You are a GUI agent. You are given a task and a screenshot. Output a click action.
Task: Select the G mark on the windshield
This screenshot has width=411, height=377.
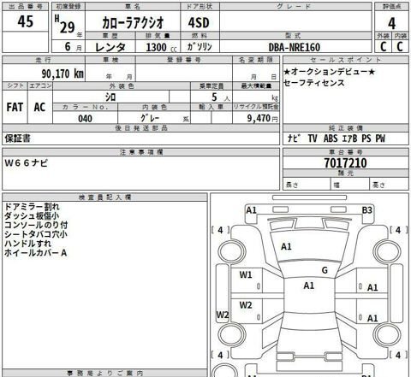325,270
